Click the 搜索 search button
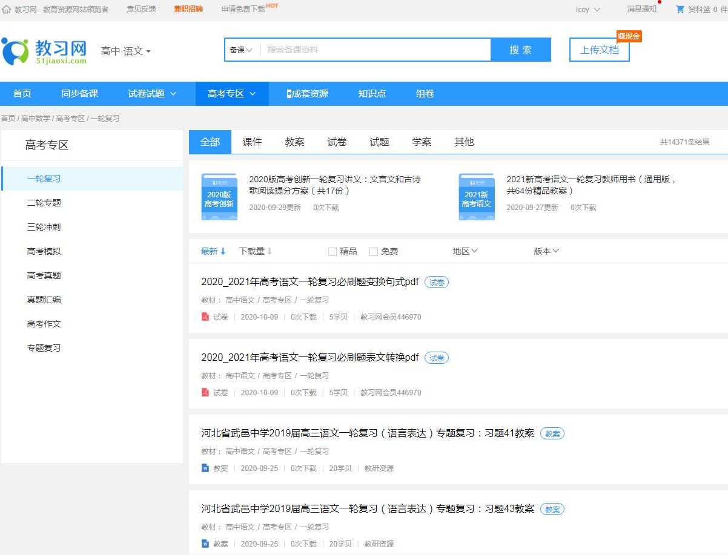Viewport: 728px width, 555px height. tap(520, 50)
